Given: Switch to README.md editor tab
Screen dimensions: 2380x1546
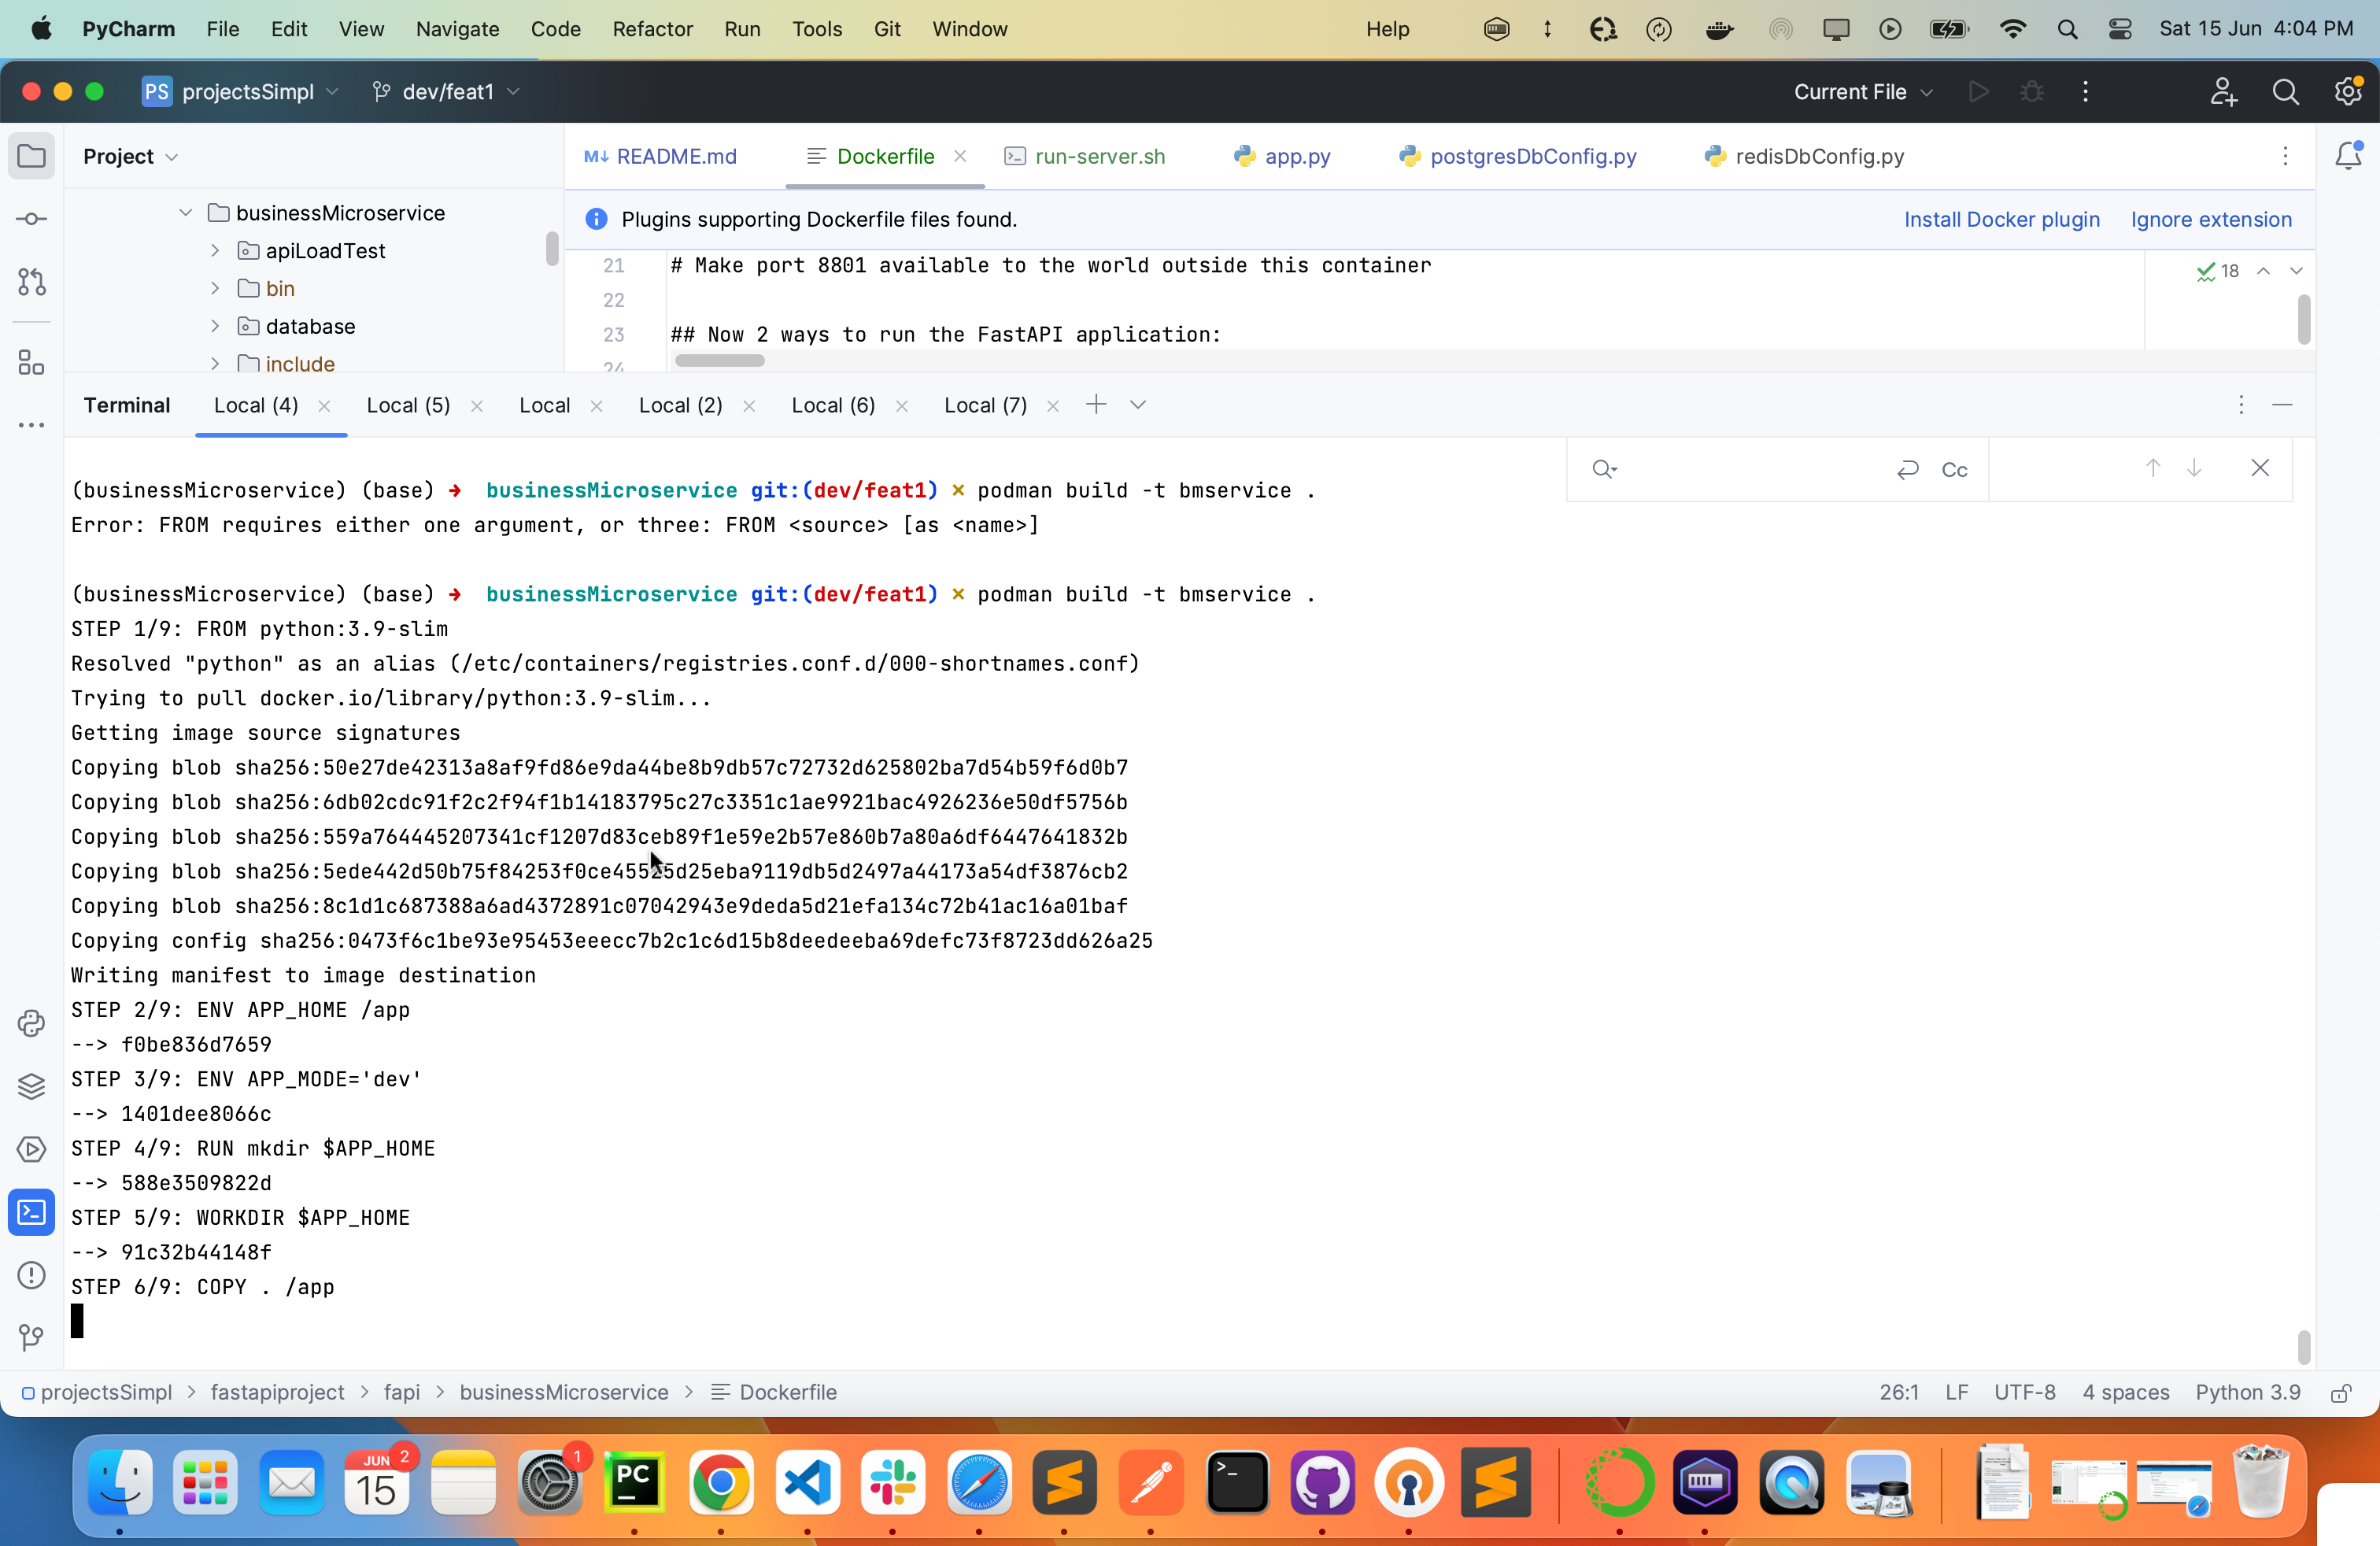Looking at the screenshot, I should (662, 156).
